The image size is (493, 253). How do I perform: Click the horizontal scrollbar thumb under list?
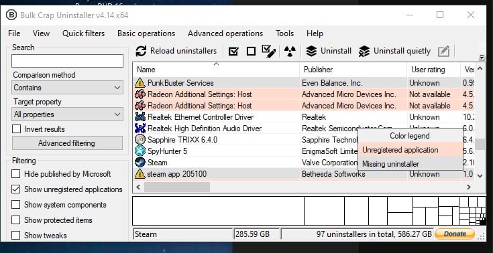(177, 187)
